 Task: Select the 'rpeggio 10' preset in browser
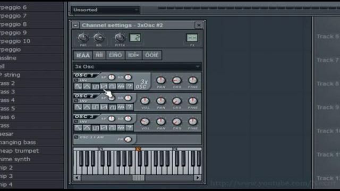[x=32, y=41]
